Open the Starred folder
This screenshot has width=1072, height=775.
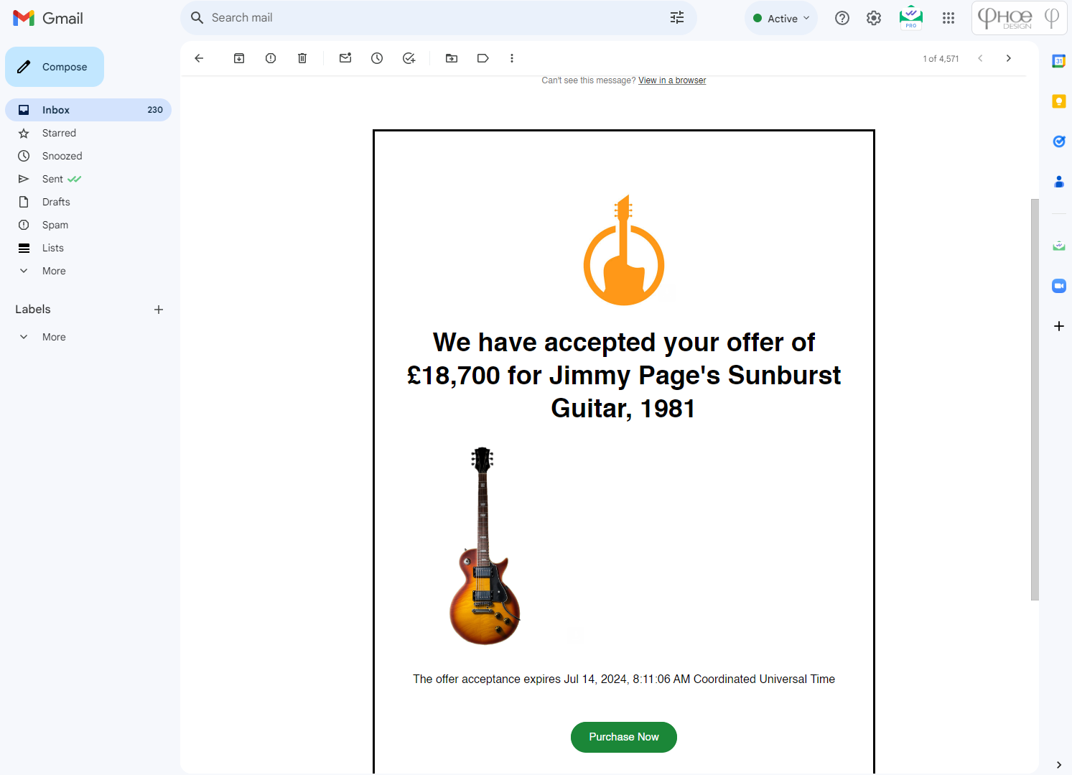click(x=59, y=133)
